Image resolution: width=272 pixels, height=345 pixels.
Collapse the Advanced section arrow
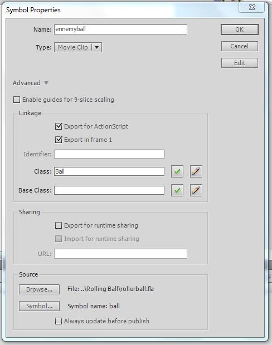click(x=46, y=83)
